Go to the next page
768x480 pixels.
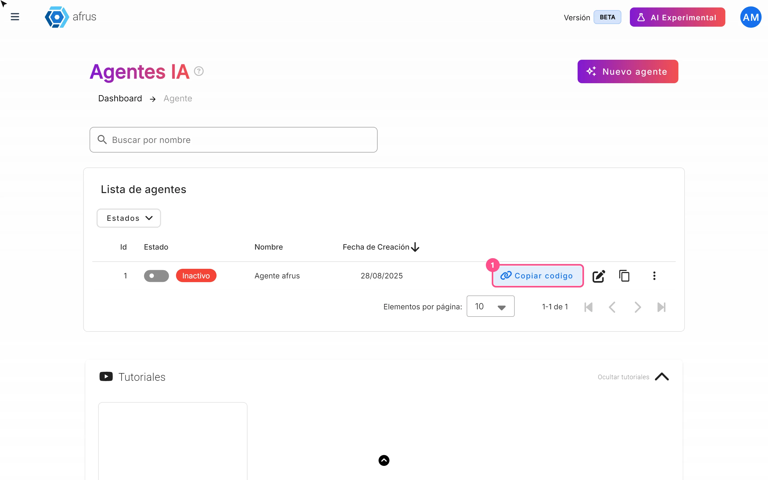pyautogui.click(x=637, y=307)
